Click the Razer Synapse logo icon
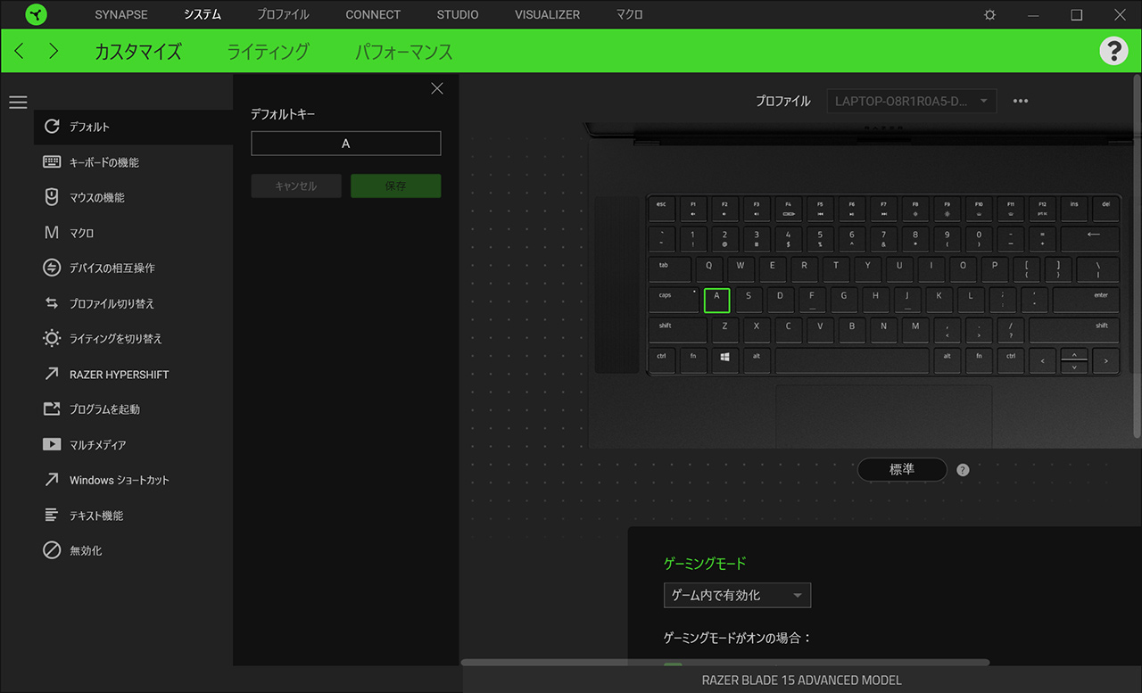Screen dimensions: 1142x693 tap(37, 15)
